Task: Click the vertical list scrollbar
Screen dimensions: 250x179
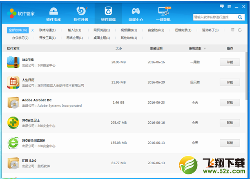Action: click(246, 76)
